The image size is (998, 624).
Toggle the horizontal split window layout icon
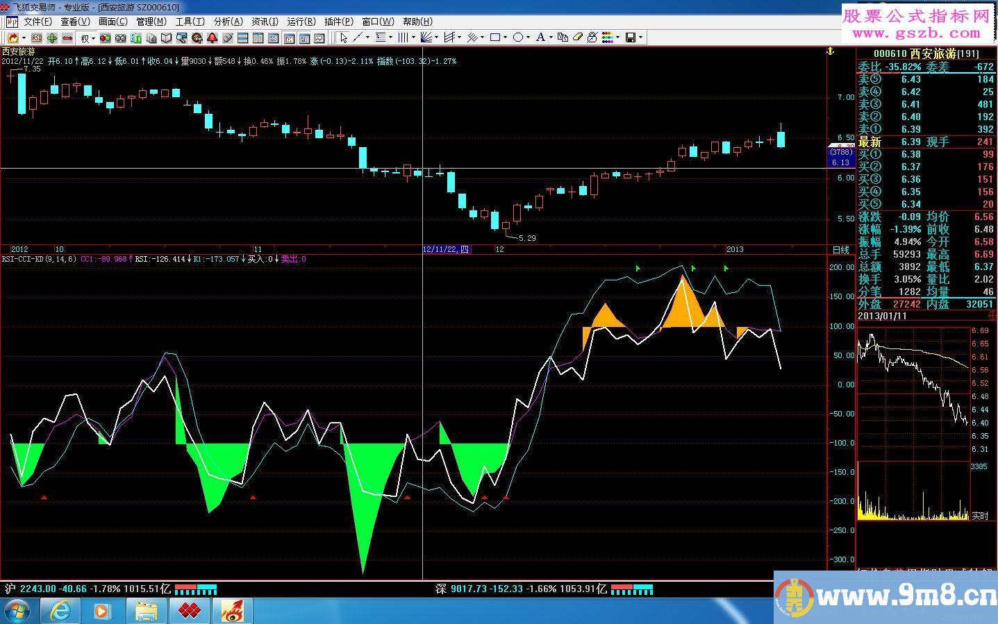click(242, 37)
